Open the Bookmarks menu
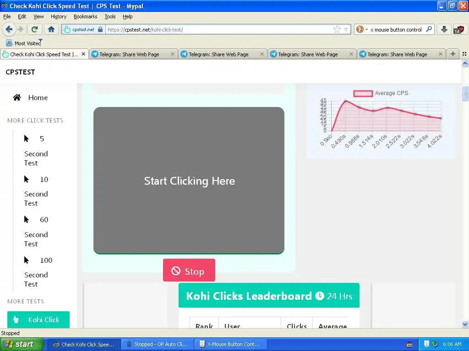469x351 pixels. [x=86, y=16]
